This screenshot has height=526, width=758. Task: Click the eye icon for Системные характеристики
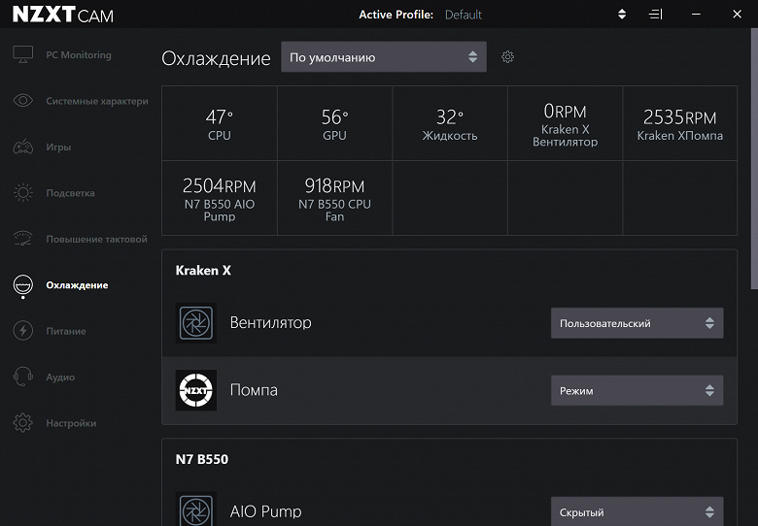(22, 101)
